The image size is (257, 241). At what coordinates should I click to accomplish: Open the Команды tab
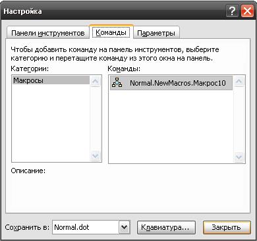click(x=111, y=32)
